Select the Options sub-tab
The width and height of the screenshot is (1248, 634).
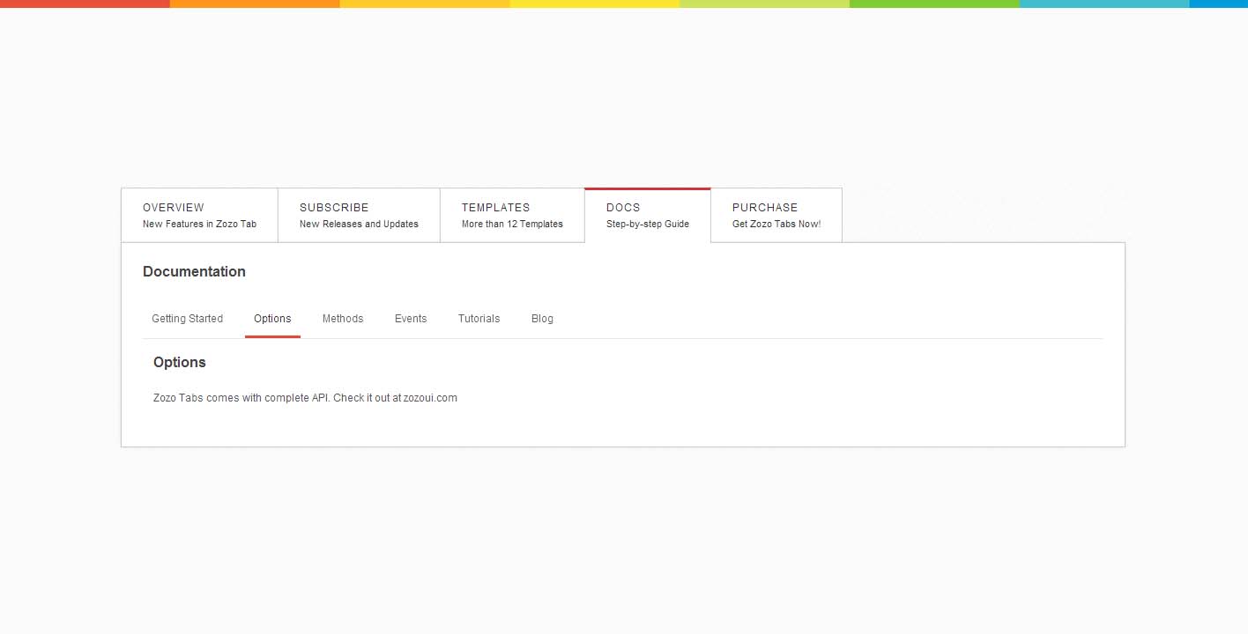tap(272, 319)
